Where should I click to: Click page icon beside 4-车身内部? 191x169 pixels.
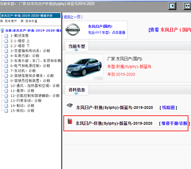(6, 56)
